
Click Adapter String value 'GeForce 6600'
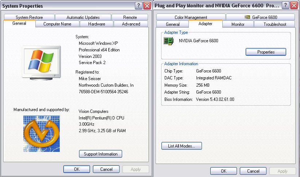(209, 92)
